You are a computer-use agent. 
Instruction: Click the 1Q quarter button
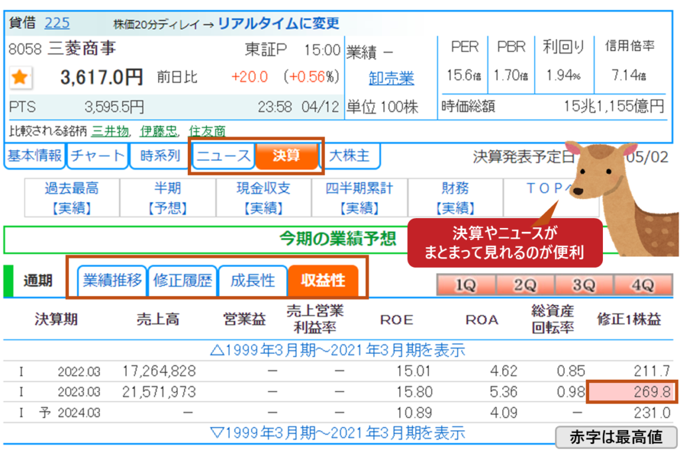pyautogui.click(x=466, y=285)
